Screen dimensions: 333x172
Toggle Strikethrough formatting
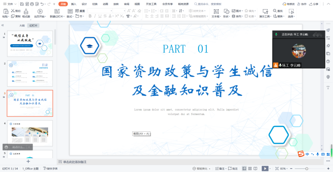(105, 16)
